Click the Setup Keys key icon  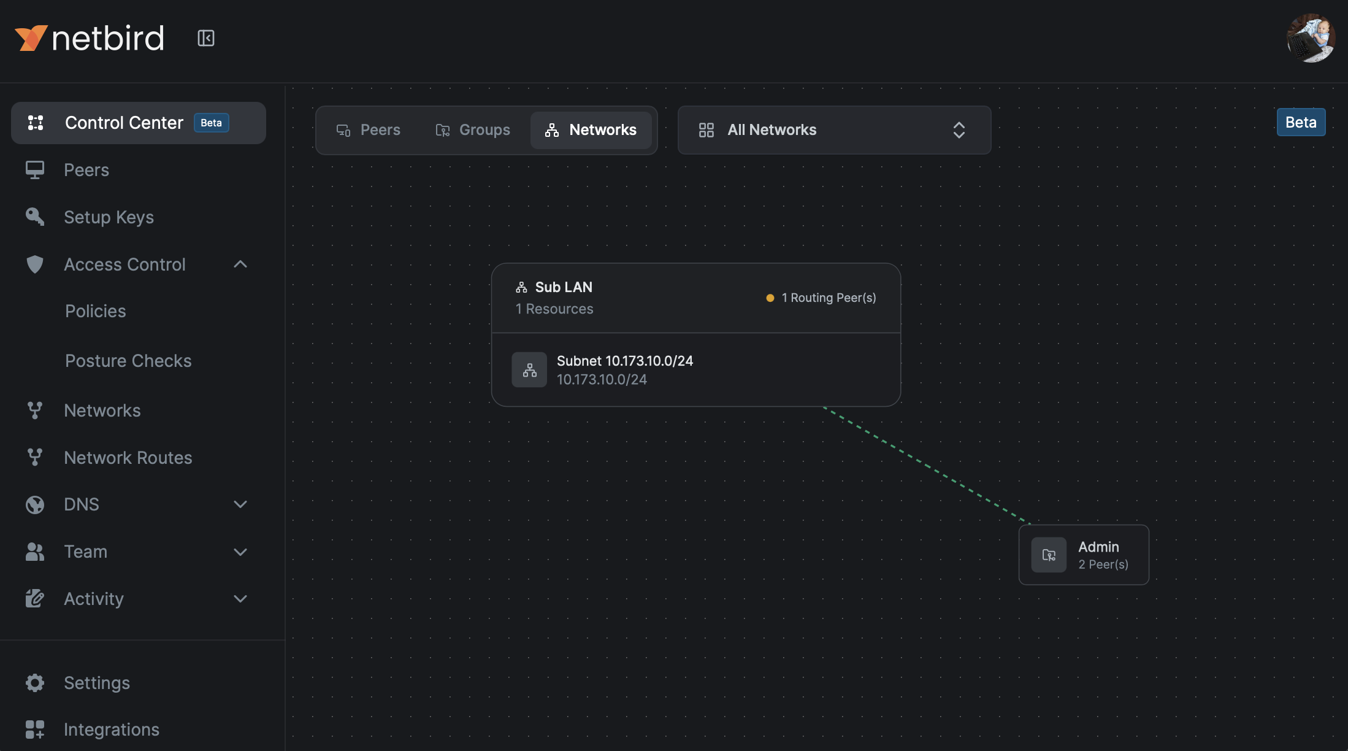coord(35,217)
